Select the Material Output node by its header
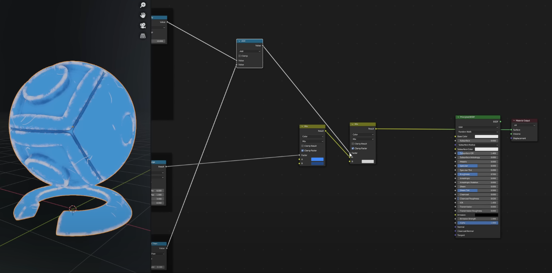Image resolution: width=552 pixels, height=273 pixels. click(x=524, y=121)
